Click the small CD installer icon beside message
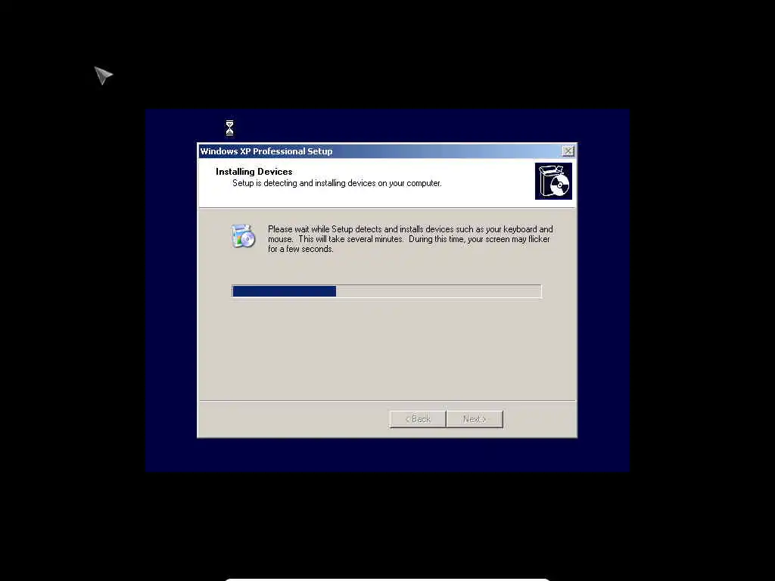 (243, 236)
